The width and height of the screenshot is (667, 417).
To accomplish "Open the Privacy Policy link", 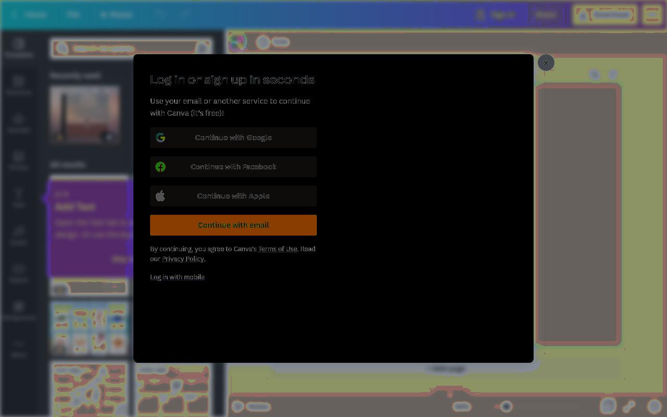I will [183, 259].
